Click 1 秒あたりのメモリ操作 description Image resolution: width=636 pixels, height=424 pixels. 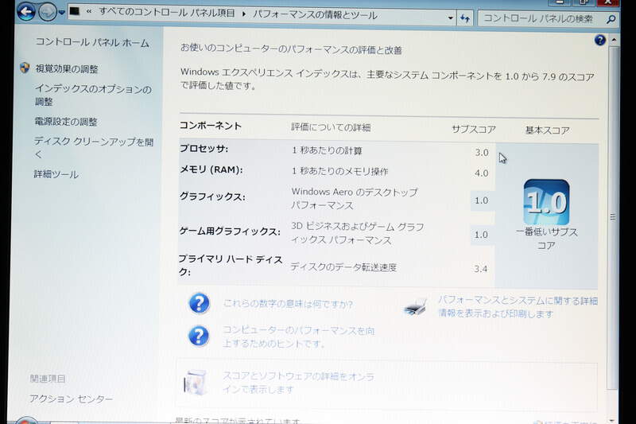tap(340, 171)
